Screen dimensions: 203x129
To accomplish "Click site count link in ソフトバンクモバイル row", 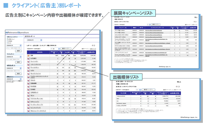I will 69,65.
